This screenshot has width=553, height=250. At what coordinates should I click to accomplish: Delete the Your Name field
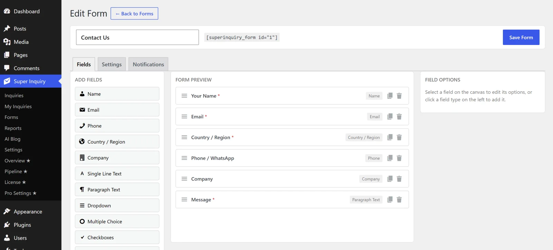399,96
